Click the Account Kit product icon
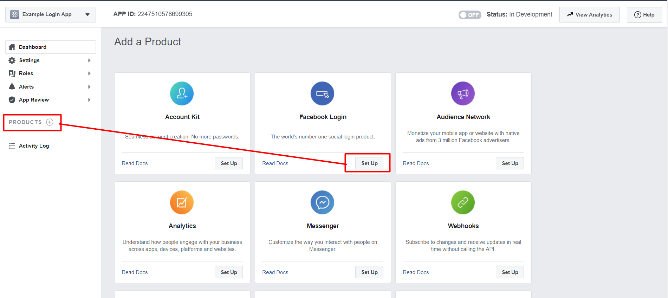 click(x=182, y=93)
